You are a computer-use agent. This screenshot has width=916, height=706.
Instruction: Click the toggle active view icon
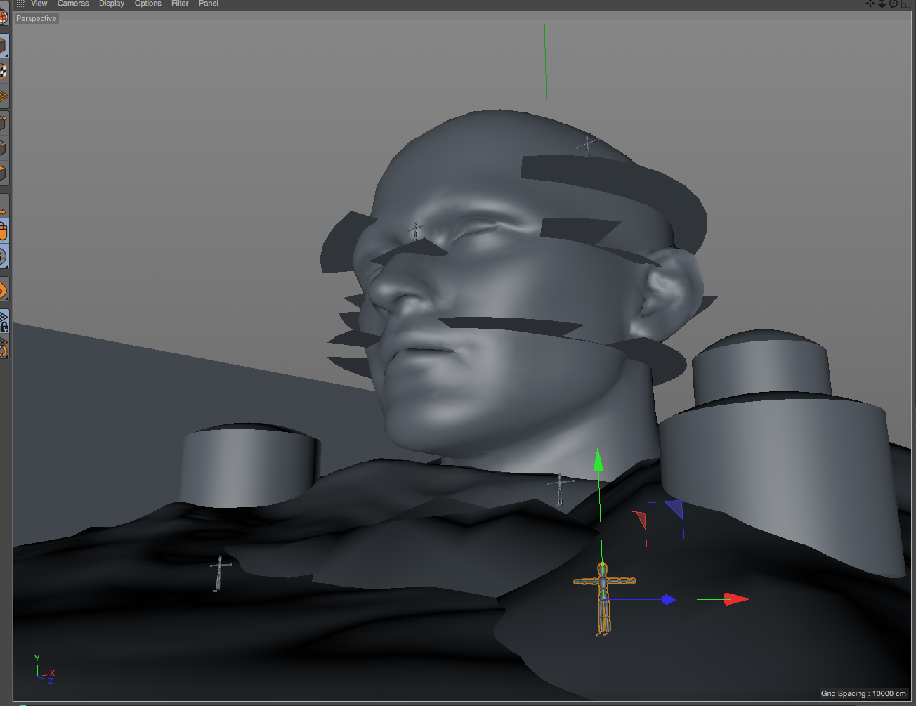coord(905,4)
